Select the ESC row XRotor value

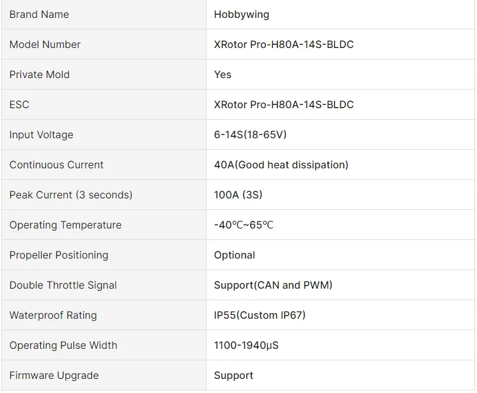[x=284, y=105]
